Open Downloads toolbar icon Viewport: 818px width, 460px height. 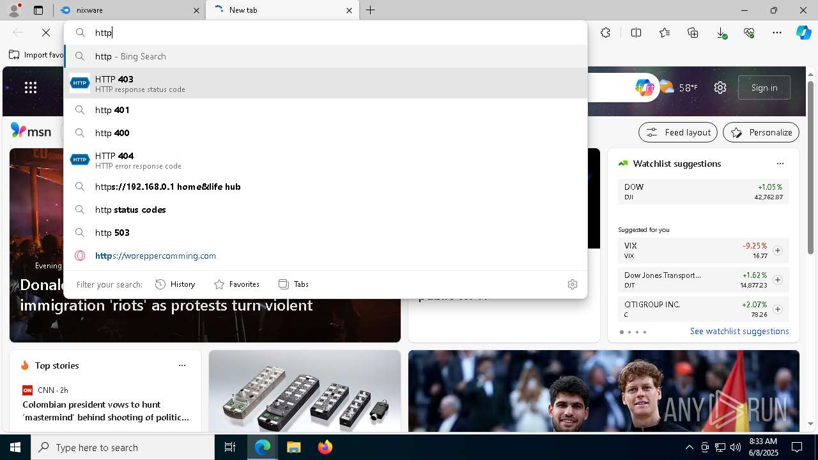pos(721,33)
